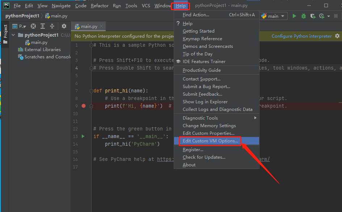Click Configure Python interpreter link
The height and width of the screenshot is (212, 342).
click(302, 36)
